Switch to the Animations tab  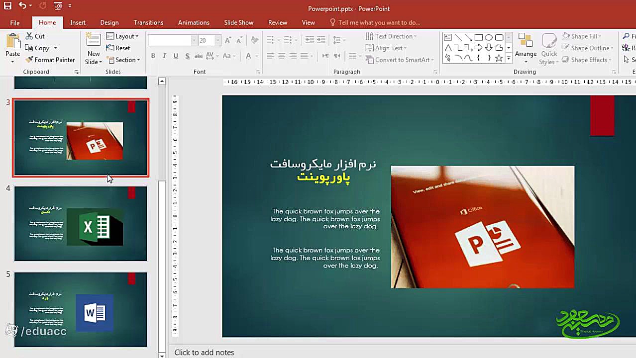194,22
